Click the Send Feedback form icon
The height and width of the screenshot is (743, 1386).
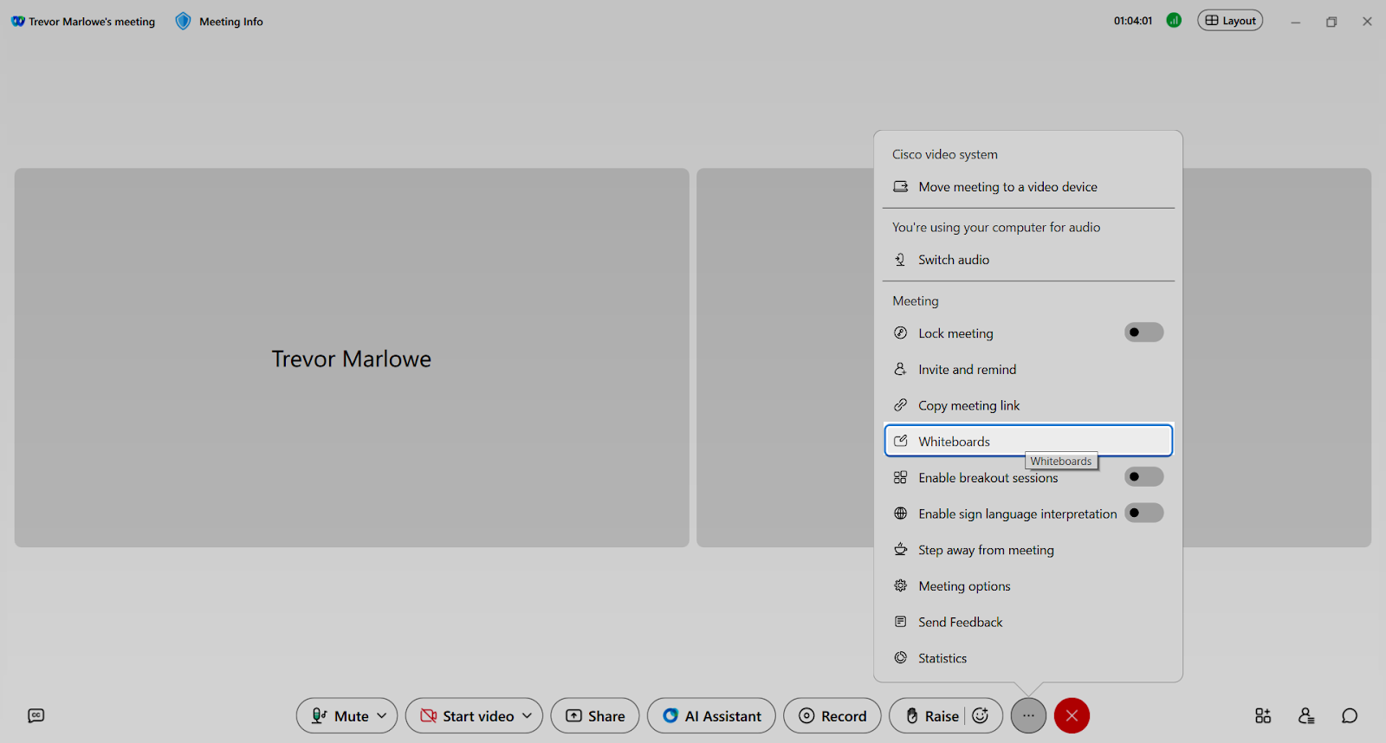(x=901, y=622)
